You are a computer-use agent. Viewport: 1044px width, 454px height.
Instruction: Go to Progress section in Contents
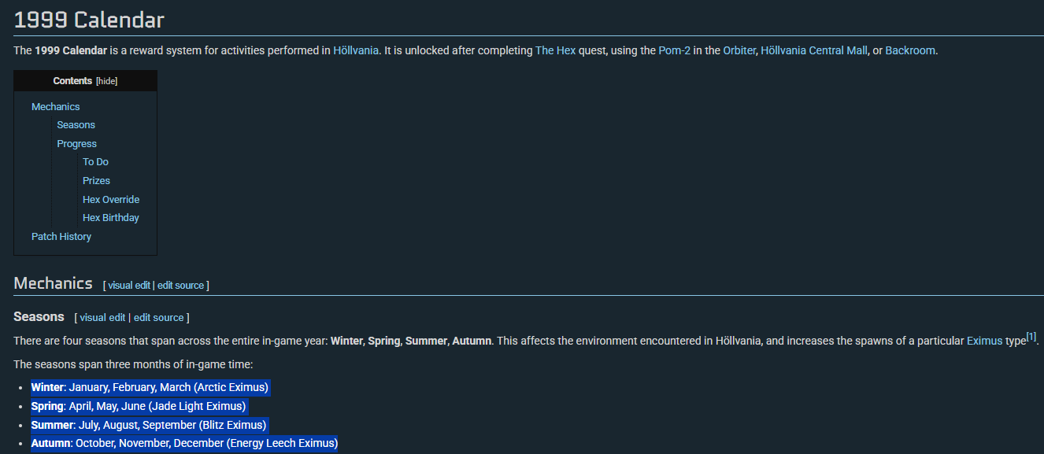76,144
